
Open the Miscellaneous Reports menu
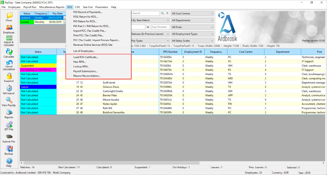point(52,7)
